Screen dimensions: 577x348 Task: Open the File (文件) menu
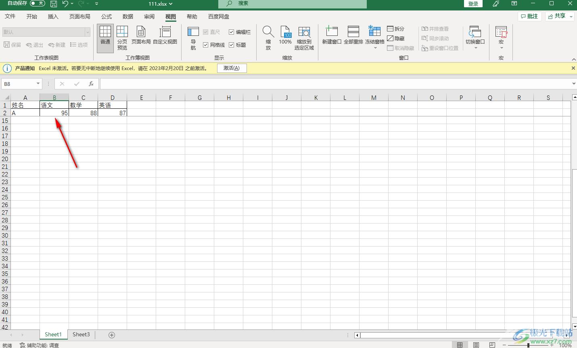click(x=10, y=17)
